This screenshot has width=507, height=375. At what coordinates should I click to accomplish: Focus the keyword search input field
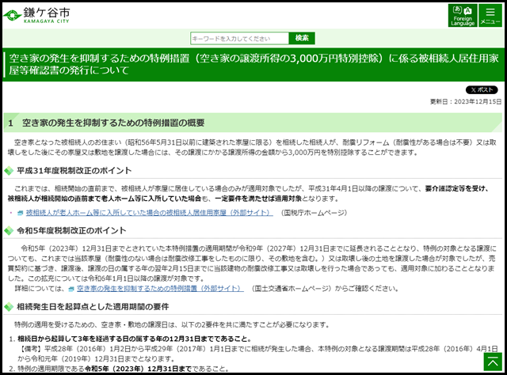click(239, 39)
